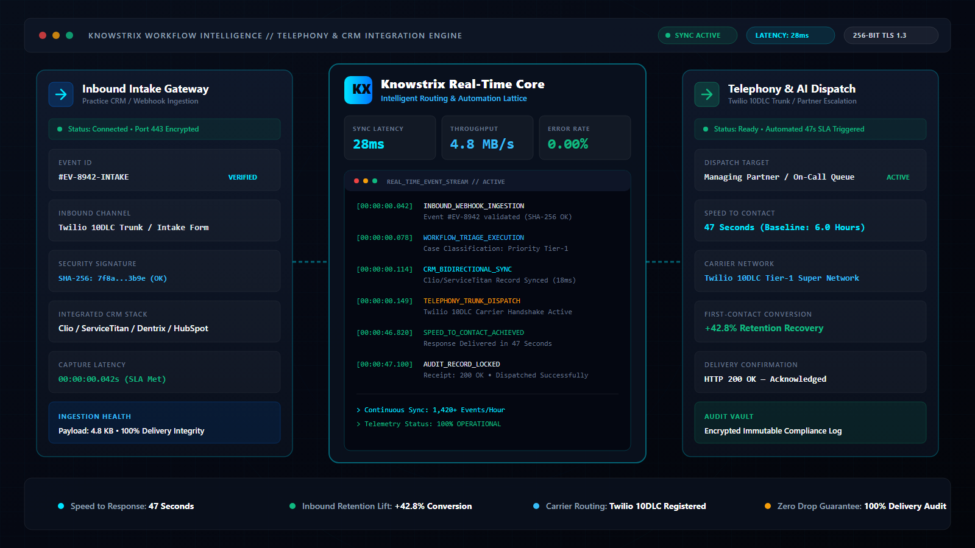Click Telemetry Status 100% OPERATIONAL line
This screenshot has width=975, height=548.
coord(429,424)
